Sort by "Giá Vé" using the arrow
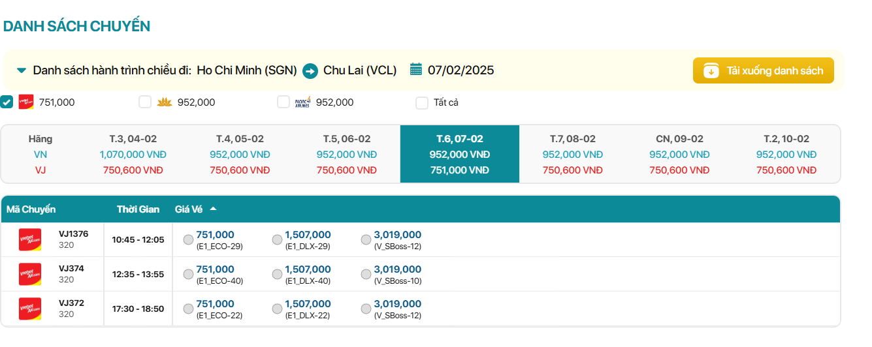872x347 pixels. 213,209
